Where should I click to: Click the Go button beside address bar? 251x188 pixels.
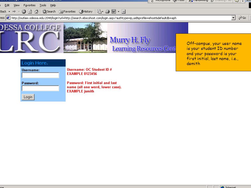pos(242,18)
